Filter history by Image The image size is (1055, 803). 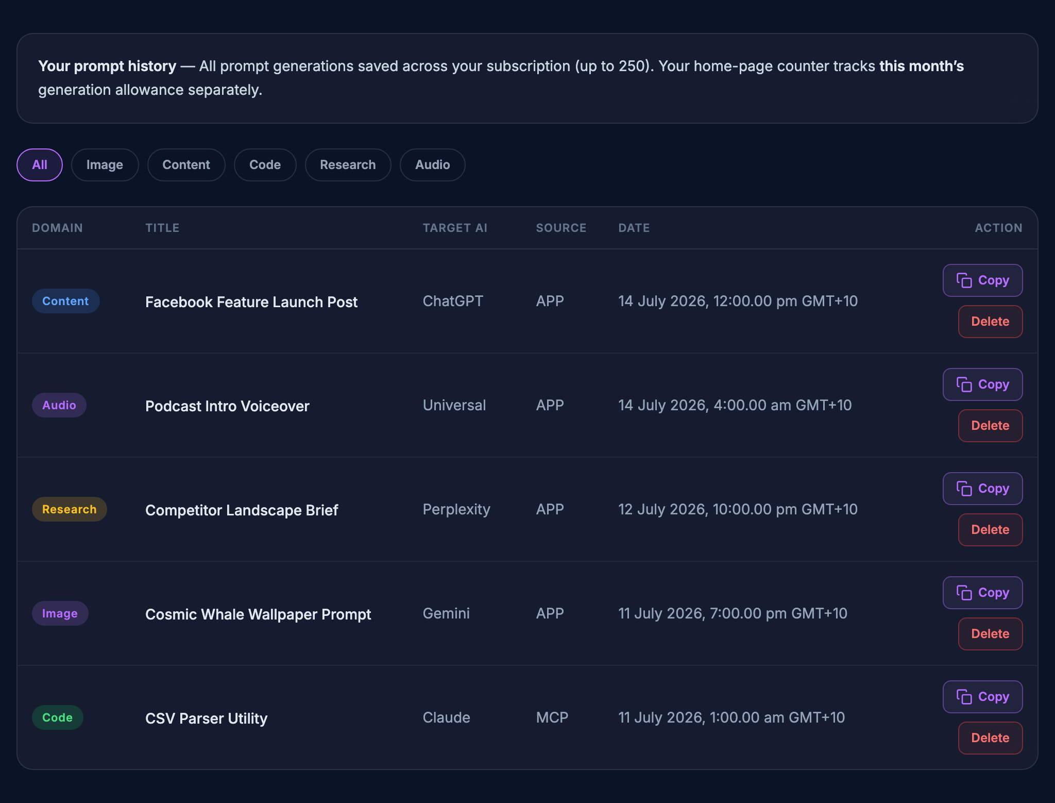(x=105, y=165)
